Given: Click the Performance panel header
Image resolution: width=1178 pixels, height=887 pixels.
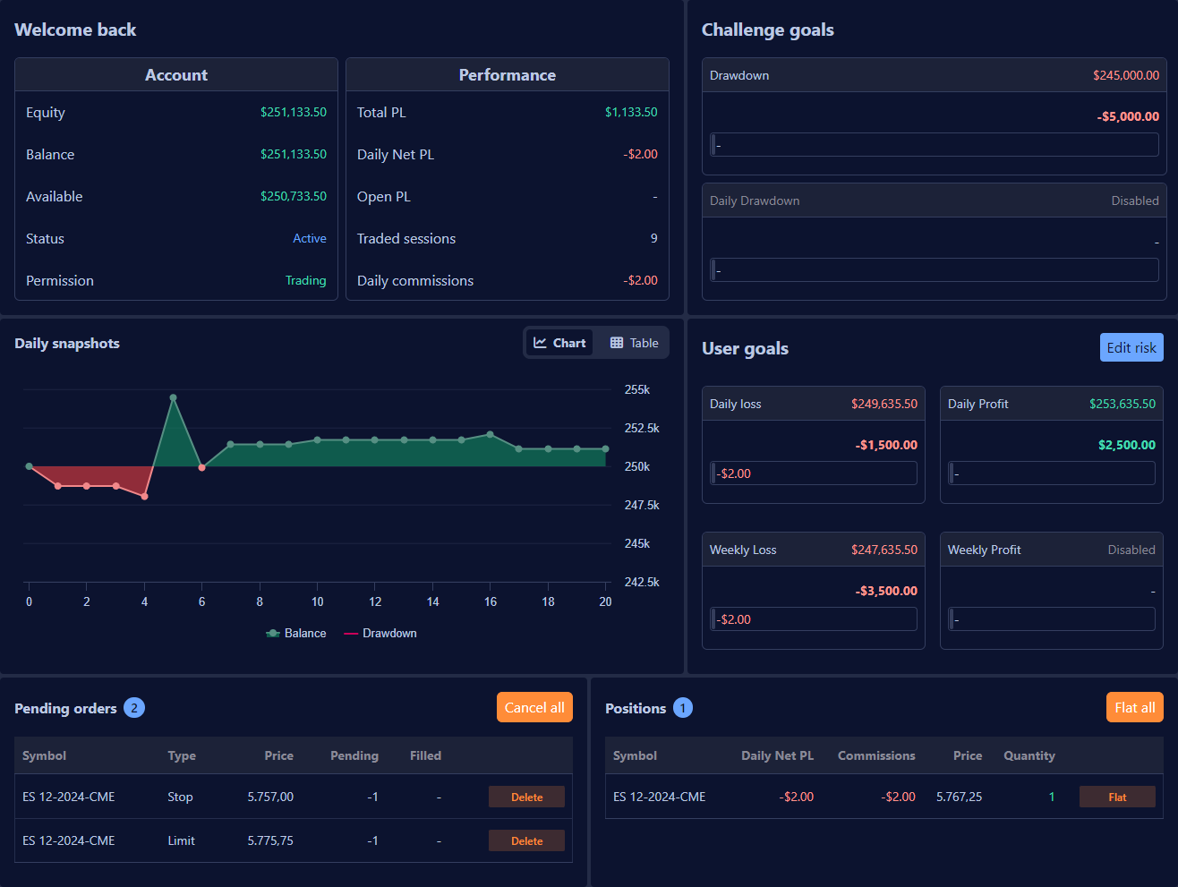Looking at the screenshot, I should pyautogui.click(x=508, y=75).
